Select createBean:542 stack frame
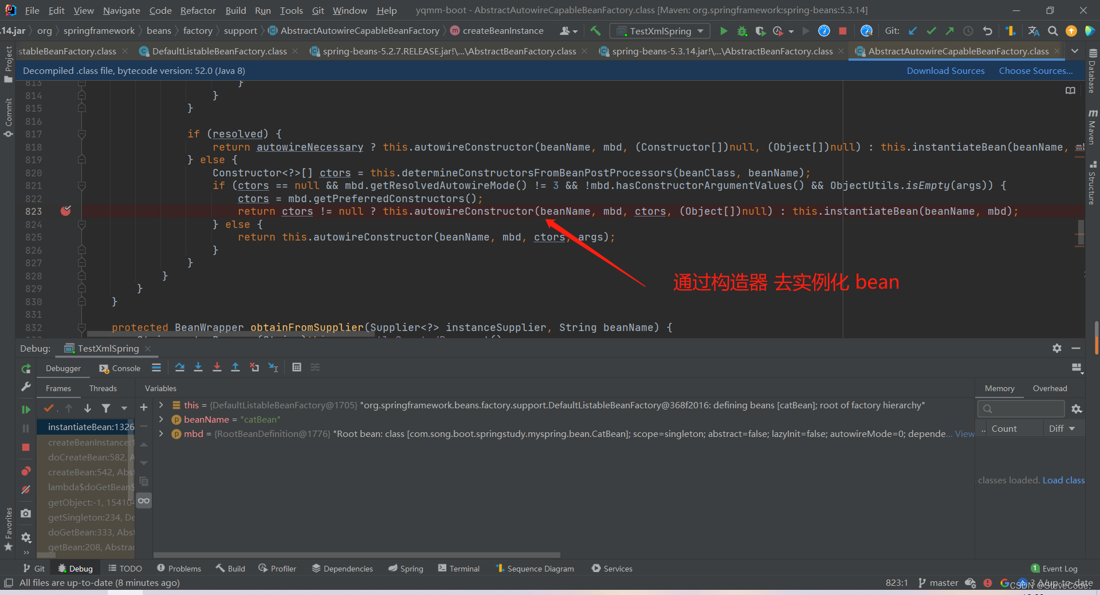The height and width of the screenshot is (595, 1100). pos(86,472)
